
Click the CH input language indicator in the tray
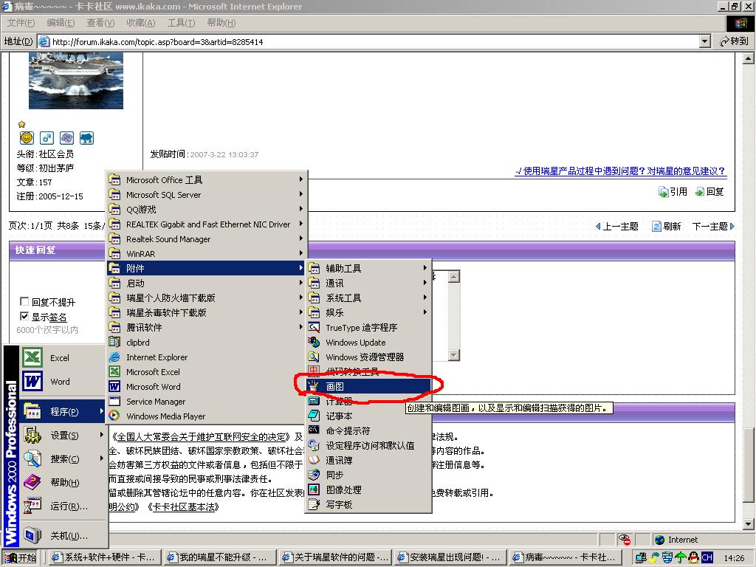pyautogui.click(x=707, y=557)
